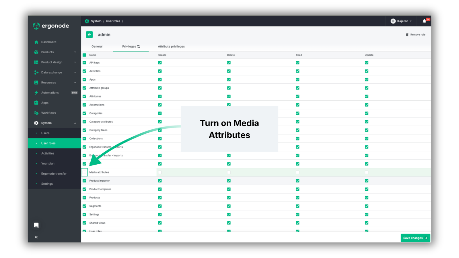Click the Workflows icon
Screen dimensions: 459x258
point(36,113)
